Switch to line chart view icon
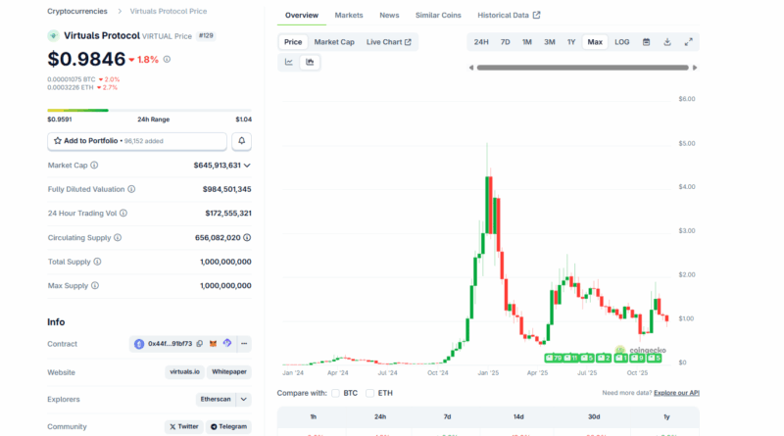This screenshot has height=436, width=784. point(289,62)
